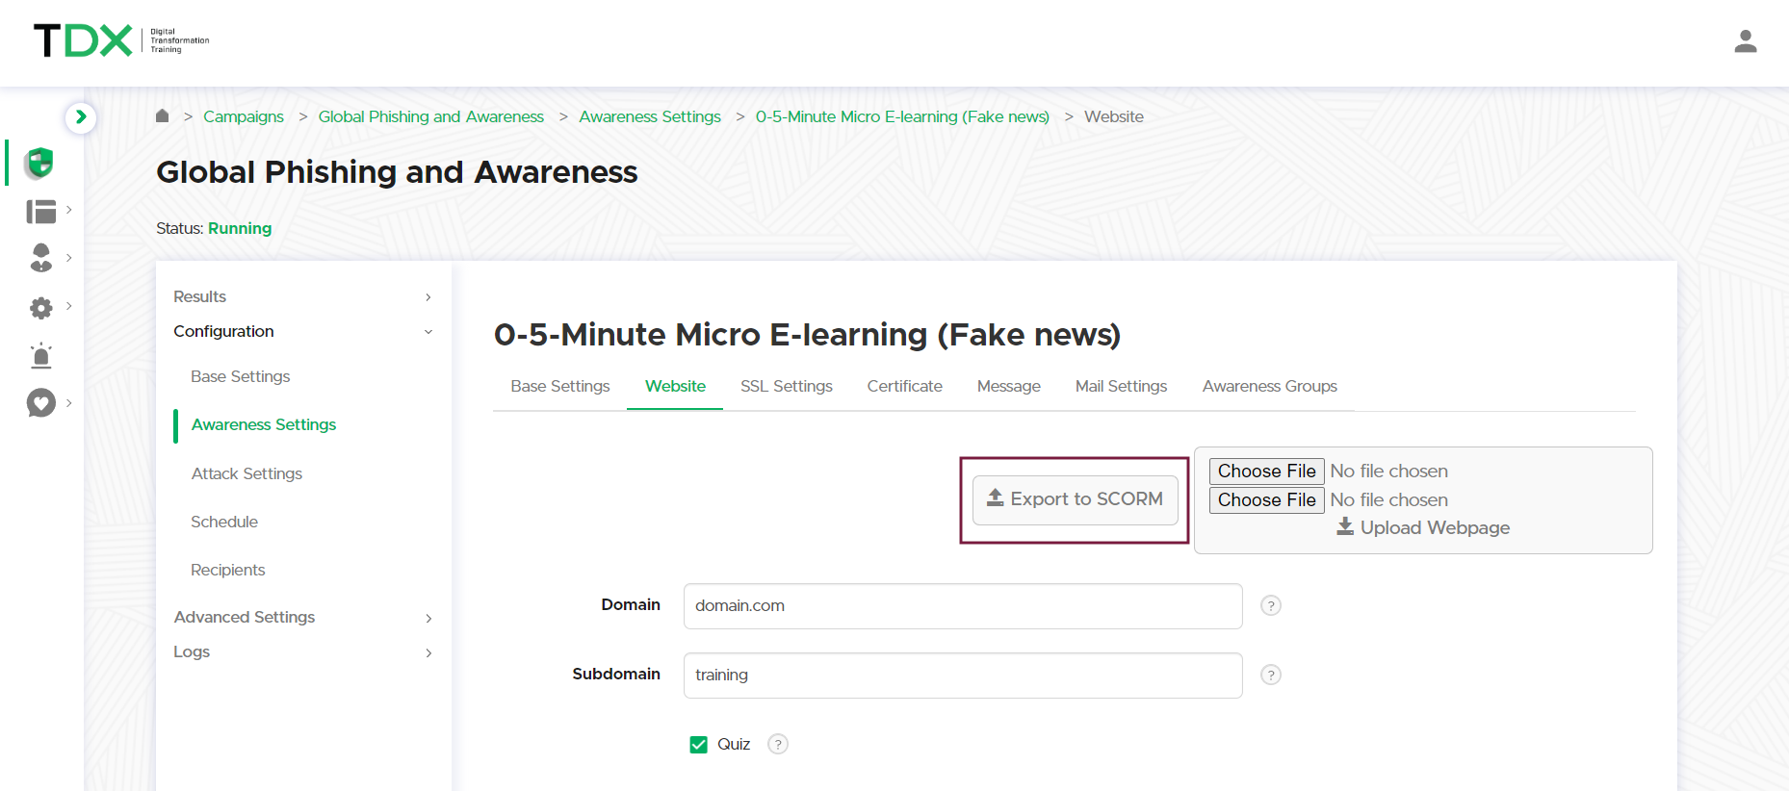Go to Campaigns breadcrumb link
This screenshot has width=1789, height=791.
click(244, 116)
